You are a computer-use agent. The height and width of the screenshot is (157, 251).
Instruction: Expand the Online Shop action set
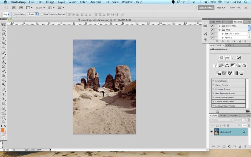tap(220, 26)
